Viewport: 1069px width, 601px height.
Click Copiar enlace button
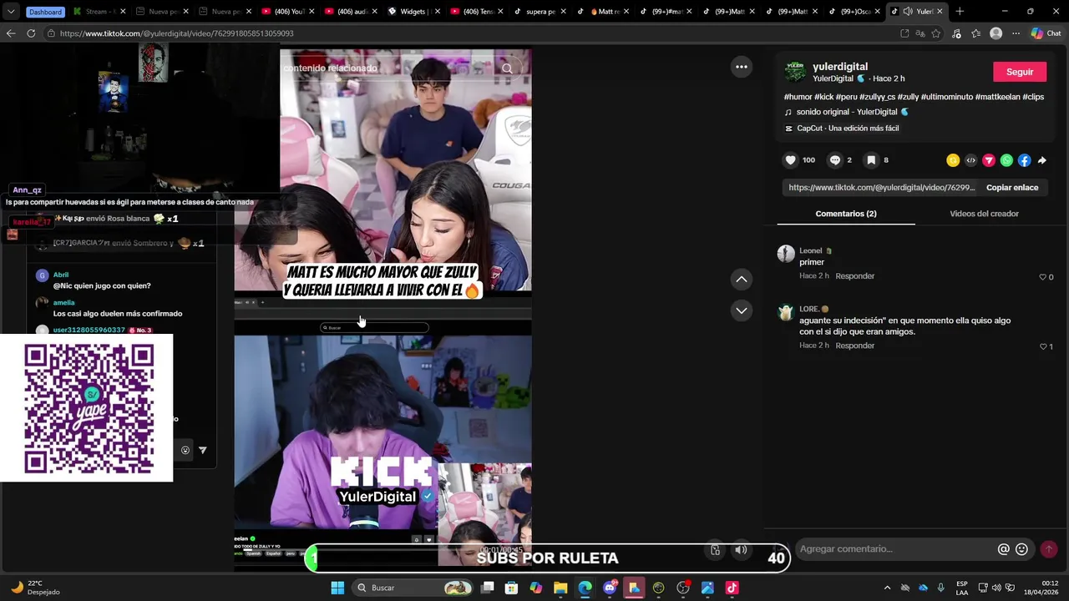pos(1012,188)
